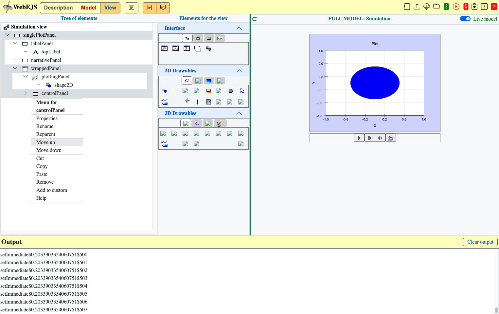Choose Remove in the controlPanel menu
This screenshot has width=499, height=314.
point(57,182)
